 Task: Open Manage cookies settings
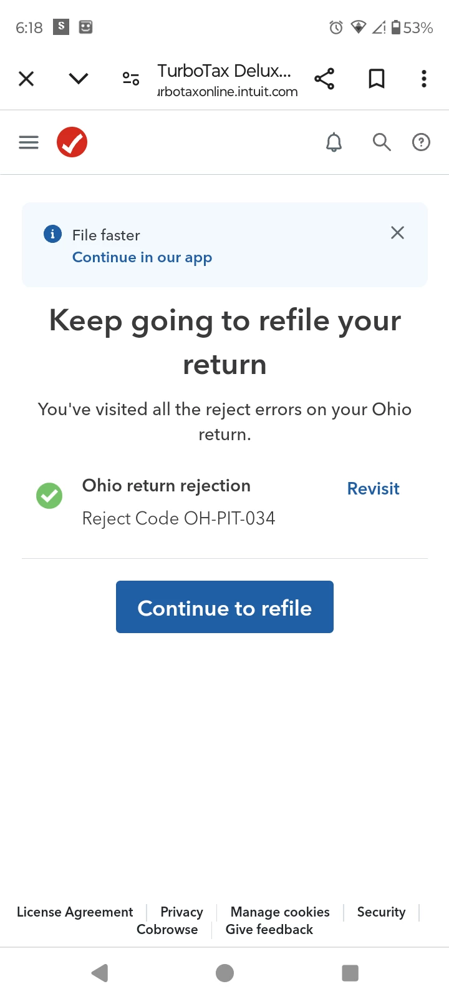tap(280, 912)
